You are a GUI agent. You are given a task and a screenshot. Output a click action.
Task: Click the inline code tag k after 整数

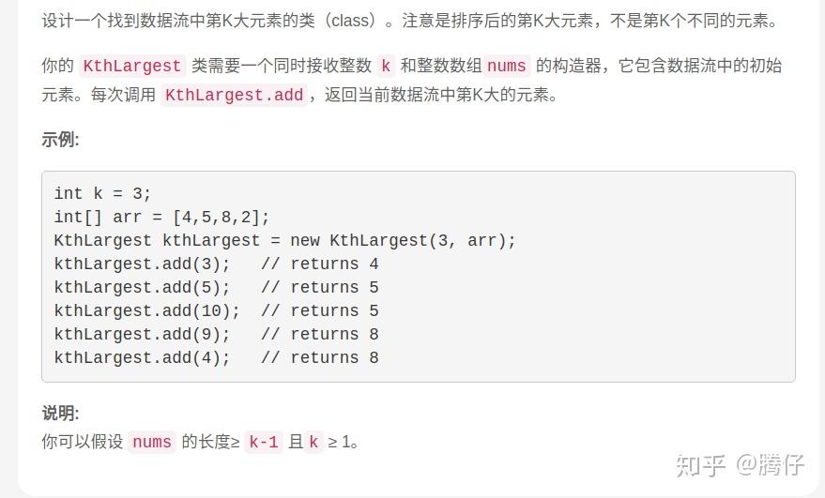pos(386,66)
